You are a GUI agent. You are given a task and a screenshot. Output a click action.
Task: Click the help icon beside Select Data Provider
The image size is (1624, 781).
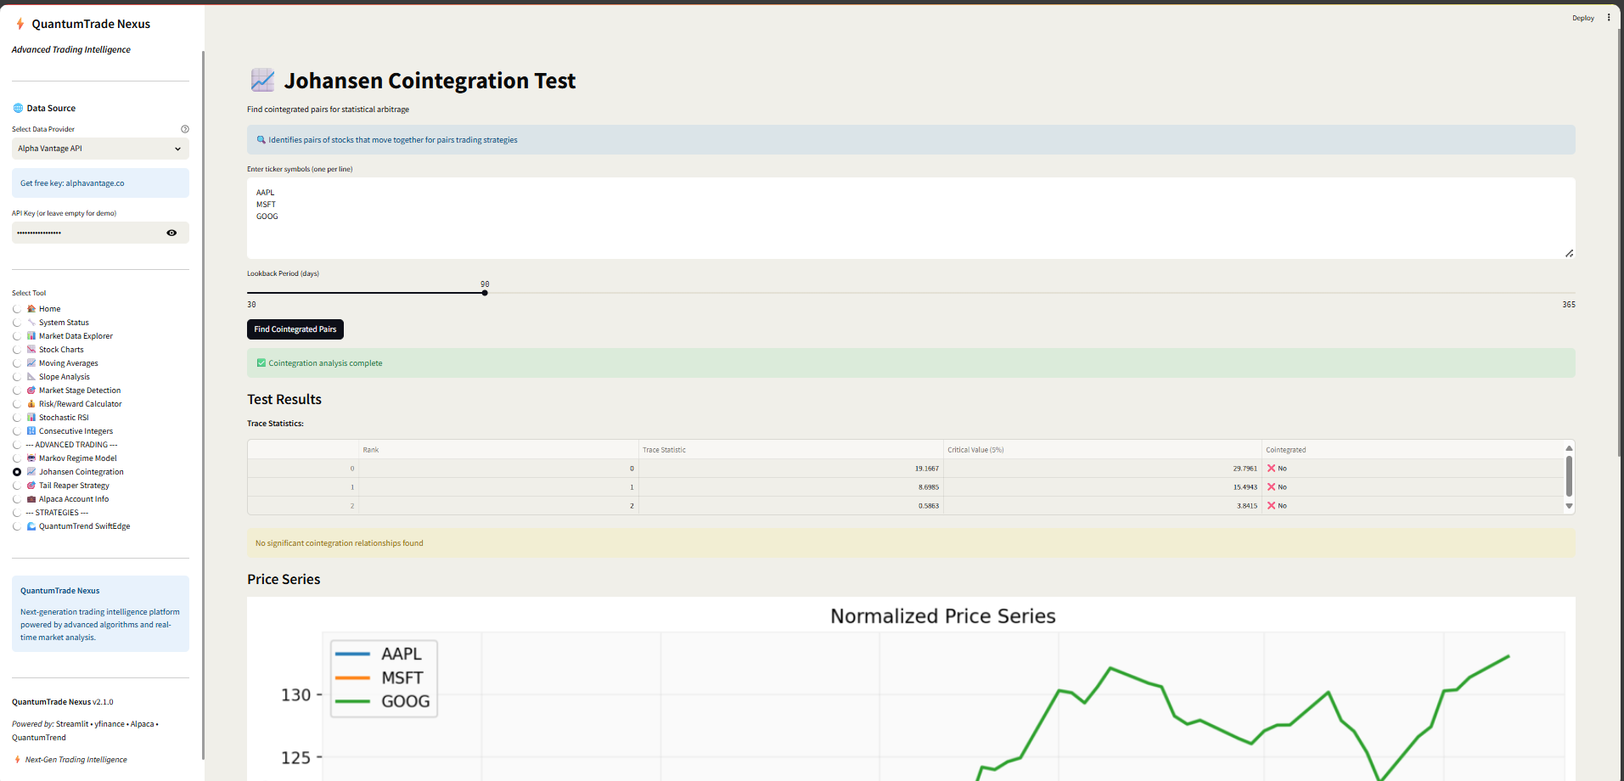coord(185,129)
